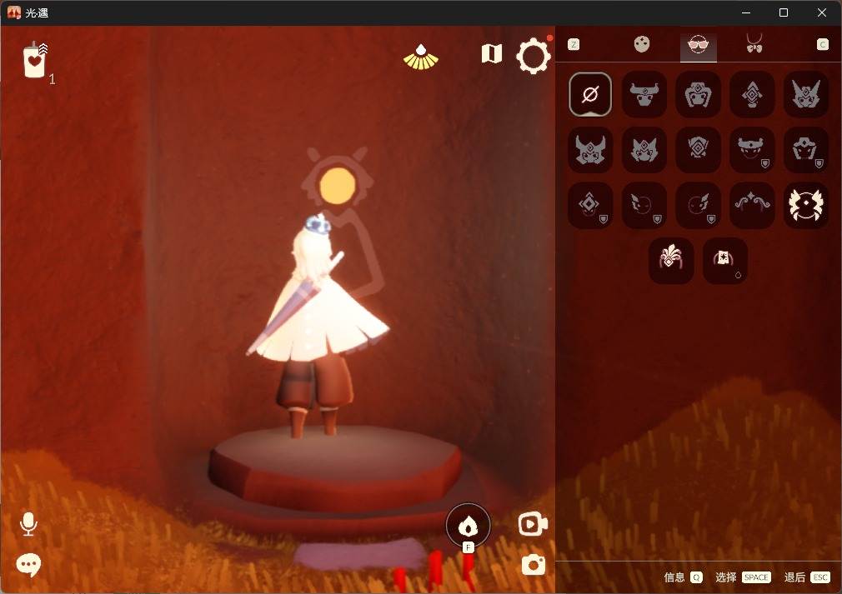842x594 pixels.
Task: Choose the card talisman mask with droplet
Action: 725,260
